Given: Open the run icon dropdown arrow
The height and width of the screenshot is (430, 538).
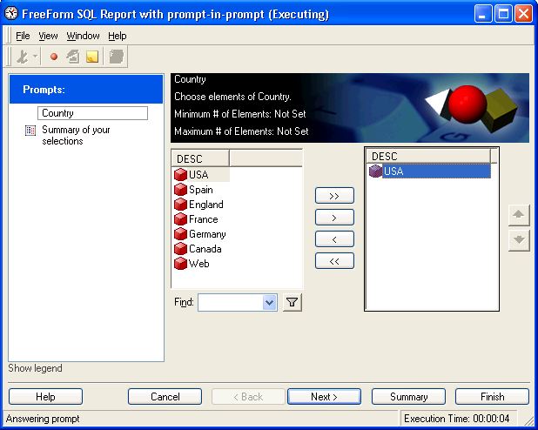Looking at the screenshot, I should pos(35,57).
